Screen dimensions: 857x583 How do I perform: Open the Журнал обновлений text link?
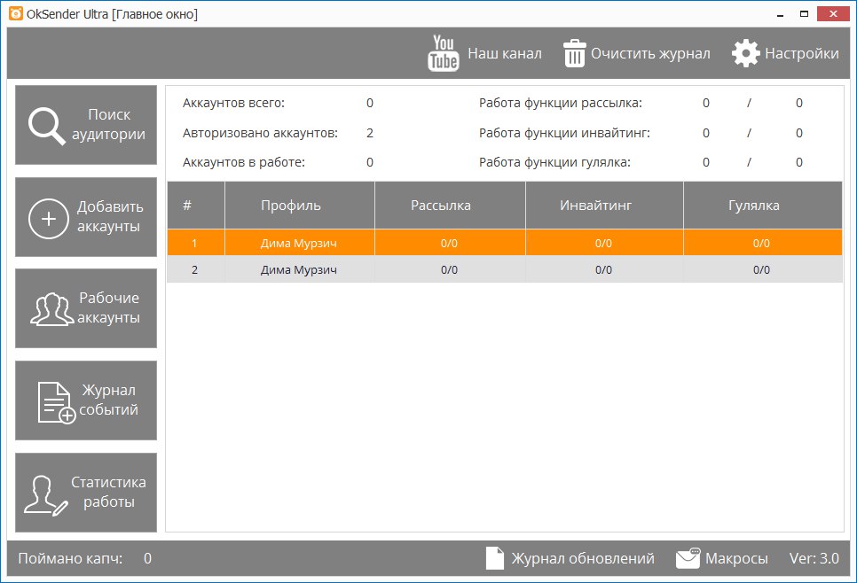[x=582, y=558]
